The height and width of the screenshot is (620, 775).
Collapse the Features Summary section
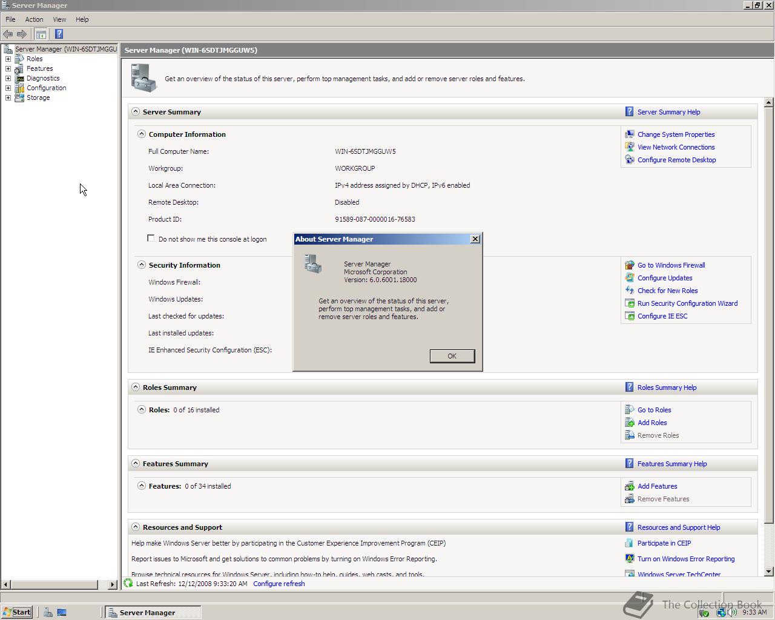tap(136, 464)
